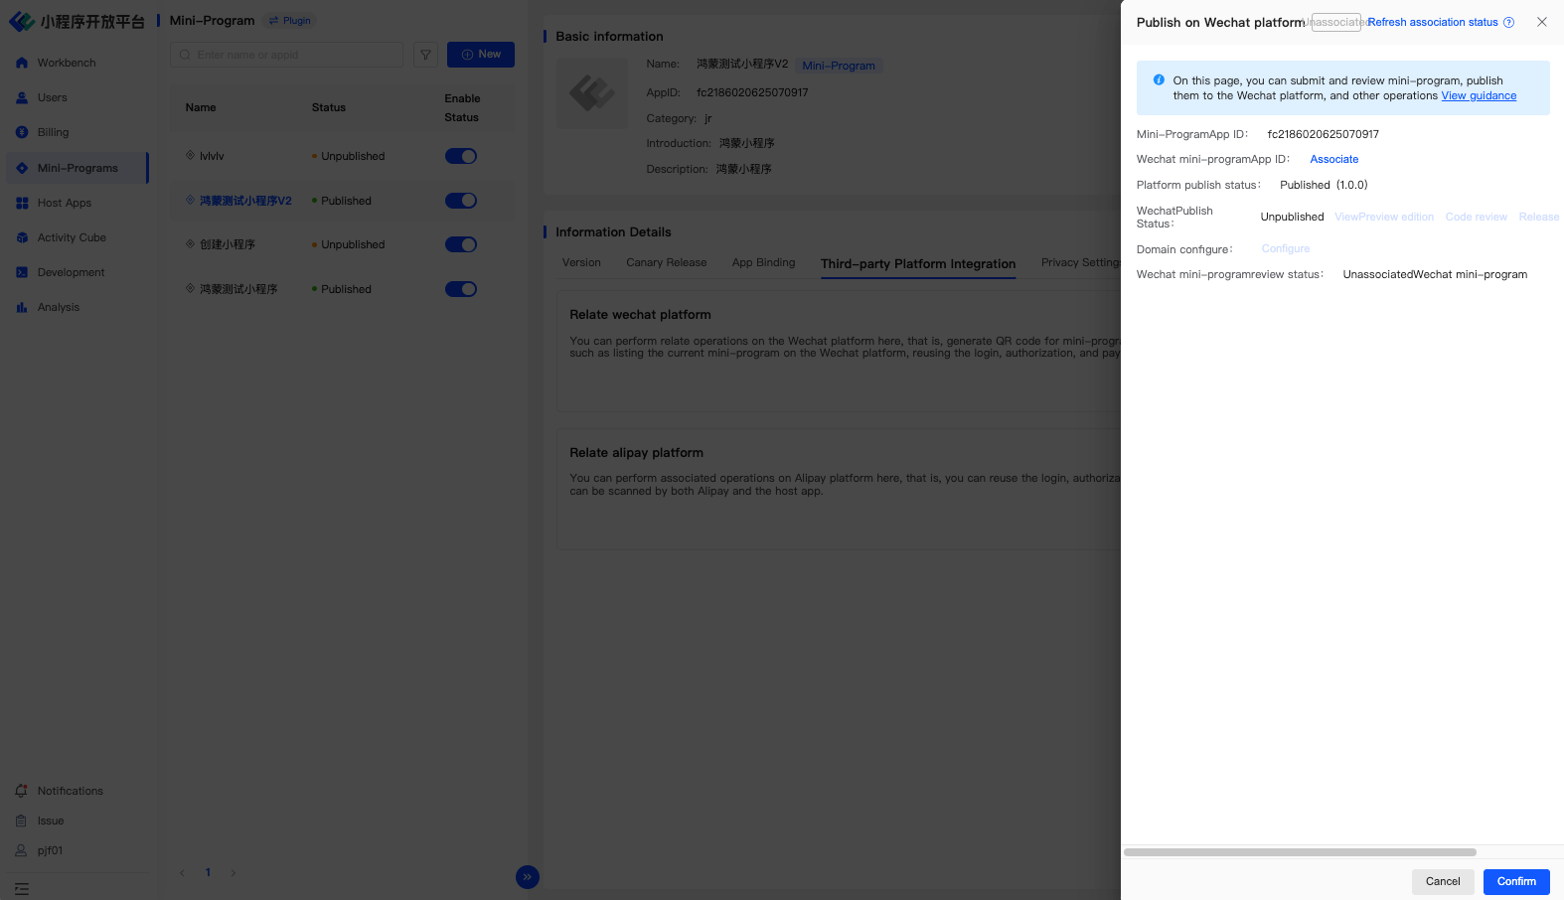This screenshot has height=900, width=1564.
Task: Click the round double-arrow collapse button
Action: click(x=528, y=877)
